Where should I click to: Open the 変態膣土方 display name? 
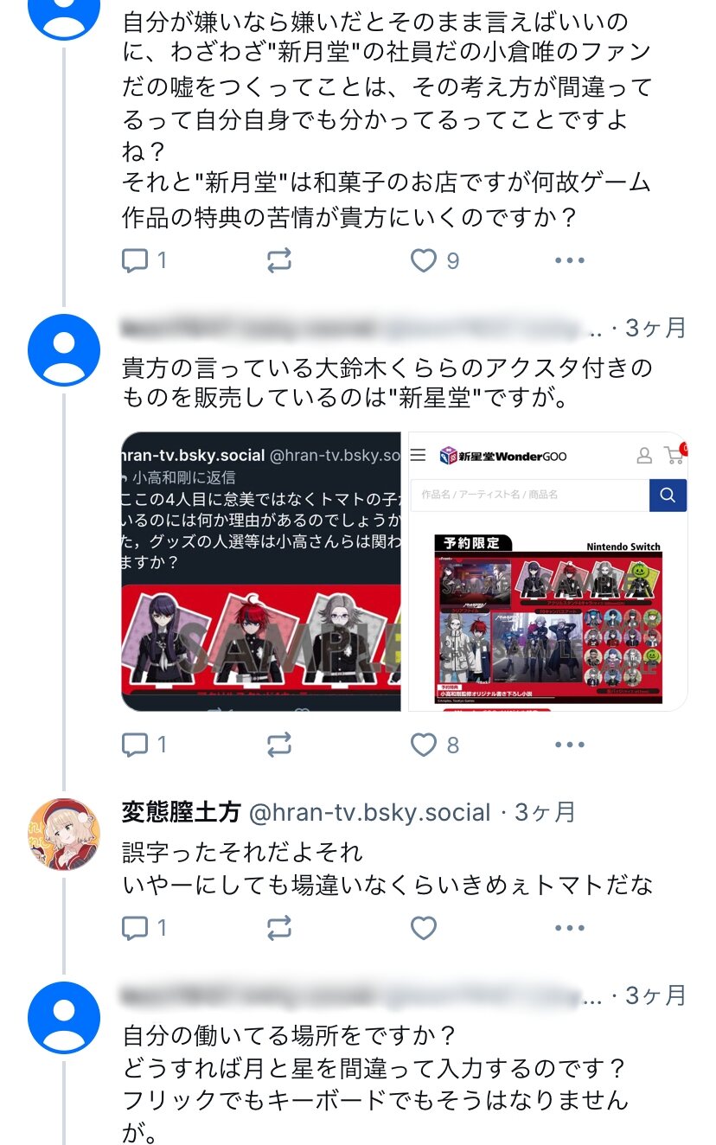(x=182, y=812)
